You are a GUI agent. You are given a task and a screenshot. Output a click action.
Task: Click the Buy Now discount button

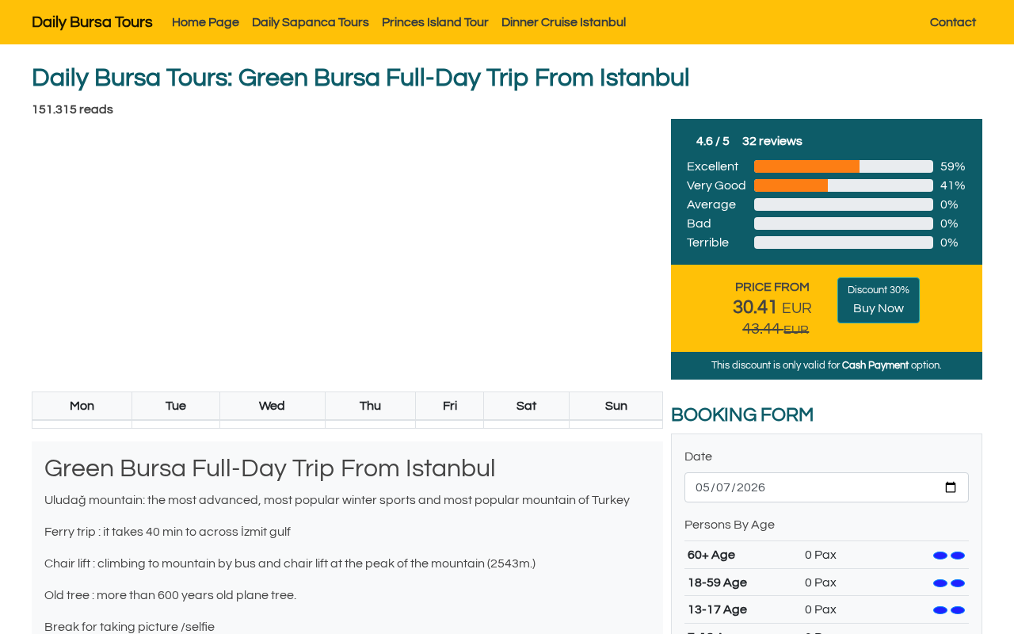coord(879,300)
